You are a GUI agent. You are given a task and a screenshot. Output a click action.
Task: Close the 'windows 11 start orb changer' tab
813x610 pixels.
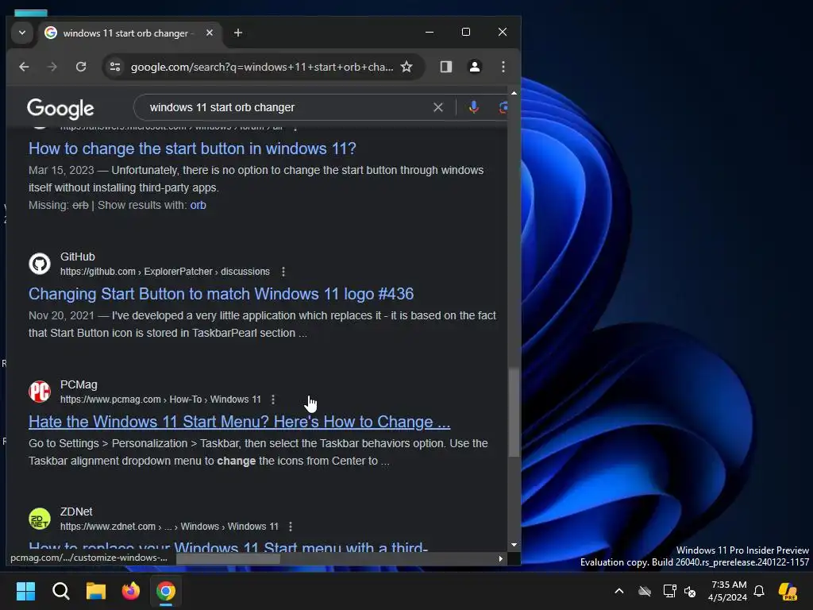tap(210, 33)
